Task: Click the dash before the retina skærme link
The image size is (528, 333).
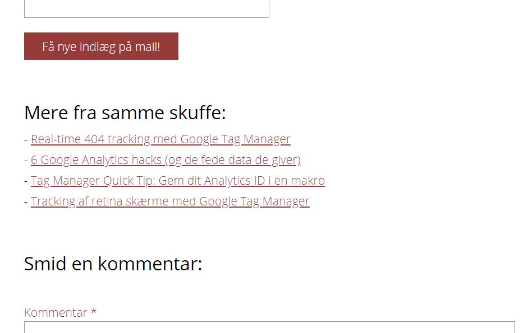Action: click(26, 202)
